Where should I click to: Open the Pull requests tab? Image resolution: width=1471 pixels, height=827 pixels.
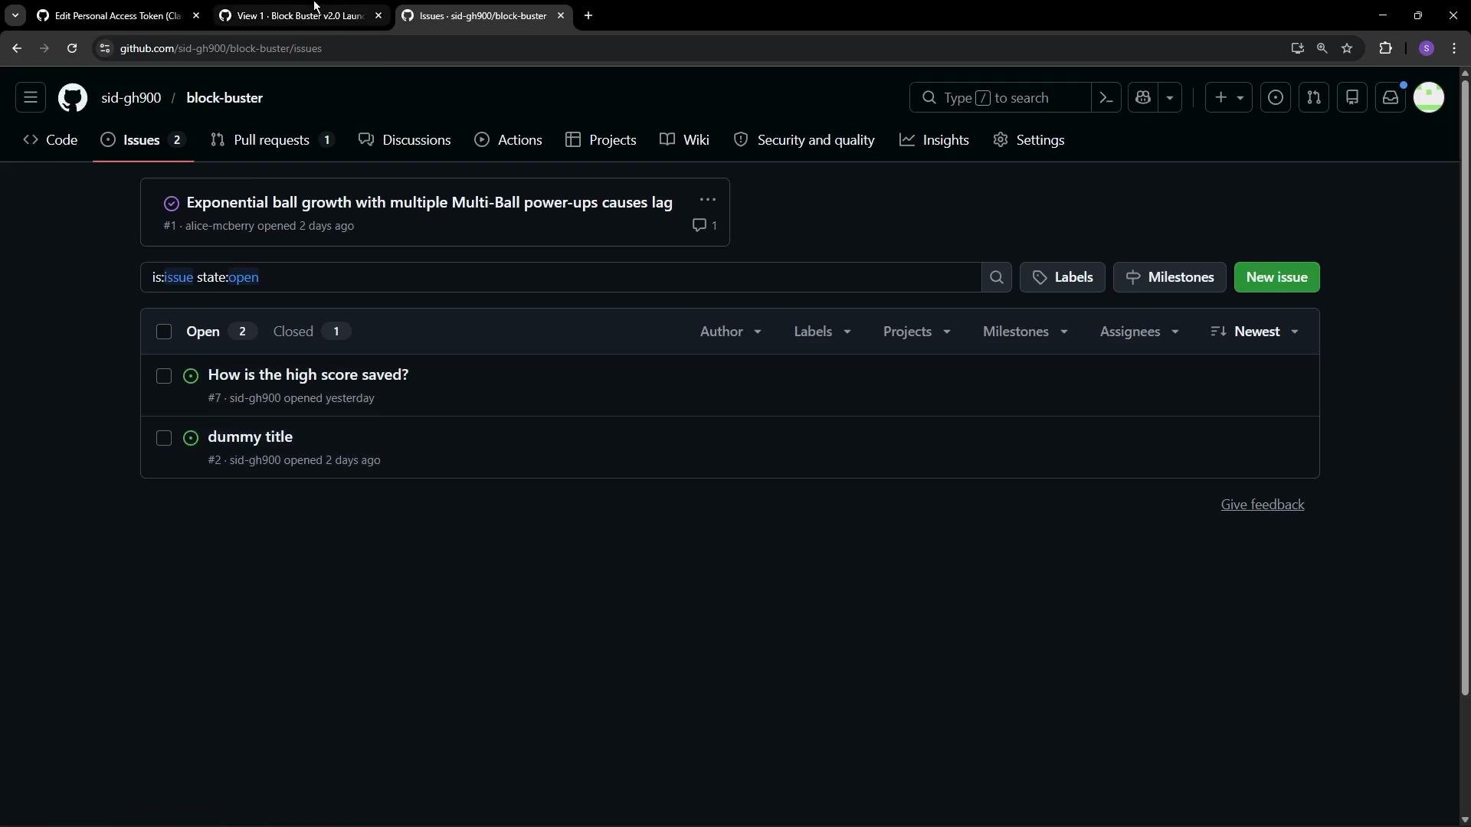coord(273,140)
